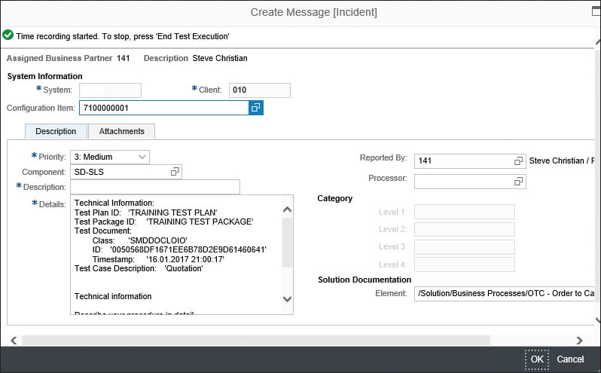Click into the System input field
This screenshot has width=601, height=373.
(x=111, y=90)
